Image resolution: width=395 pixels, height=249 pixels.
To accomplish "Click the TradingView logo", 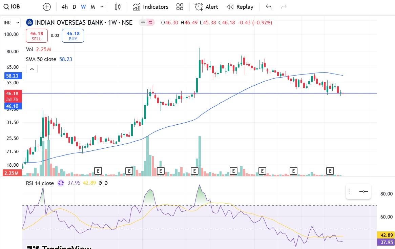I will point(59,247).
